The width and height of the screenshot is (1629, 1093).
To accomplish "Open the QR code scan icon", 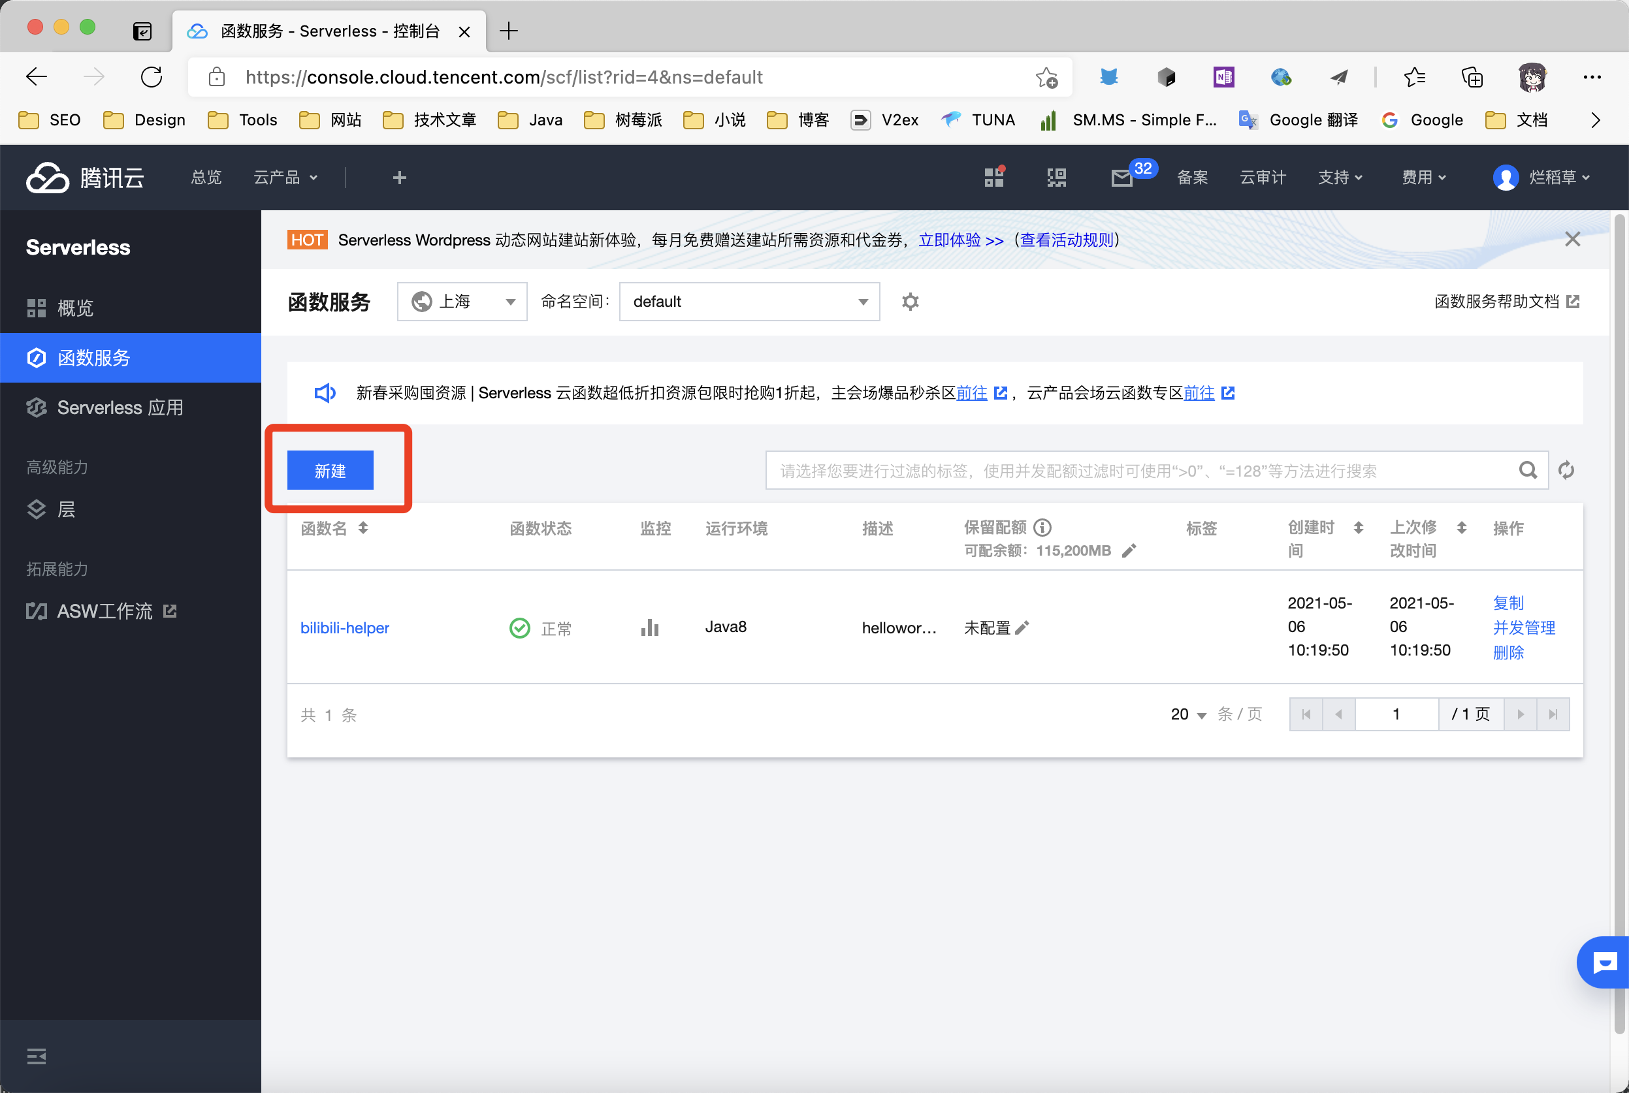I will [x=1056, y=178].
